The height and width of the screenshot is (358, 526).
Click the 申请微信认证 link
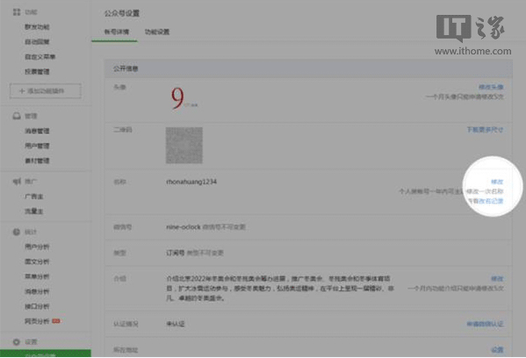(485, 324)
